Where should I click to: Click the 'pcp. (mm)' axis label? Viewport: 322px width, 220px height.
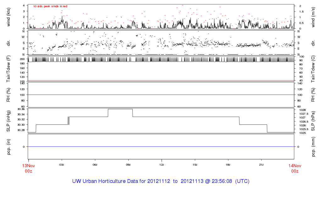tap(313, 147)
